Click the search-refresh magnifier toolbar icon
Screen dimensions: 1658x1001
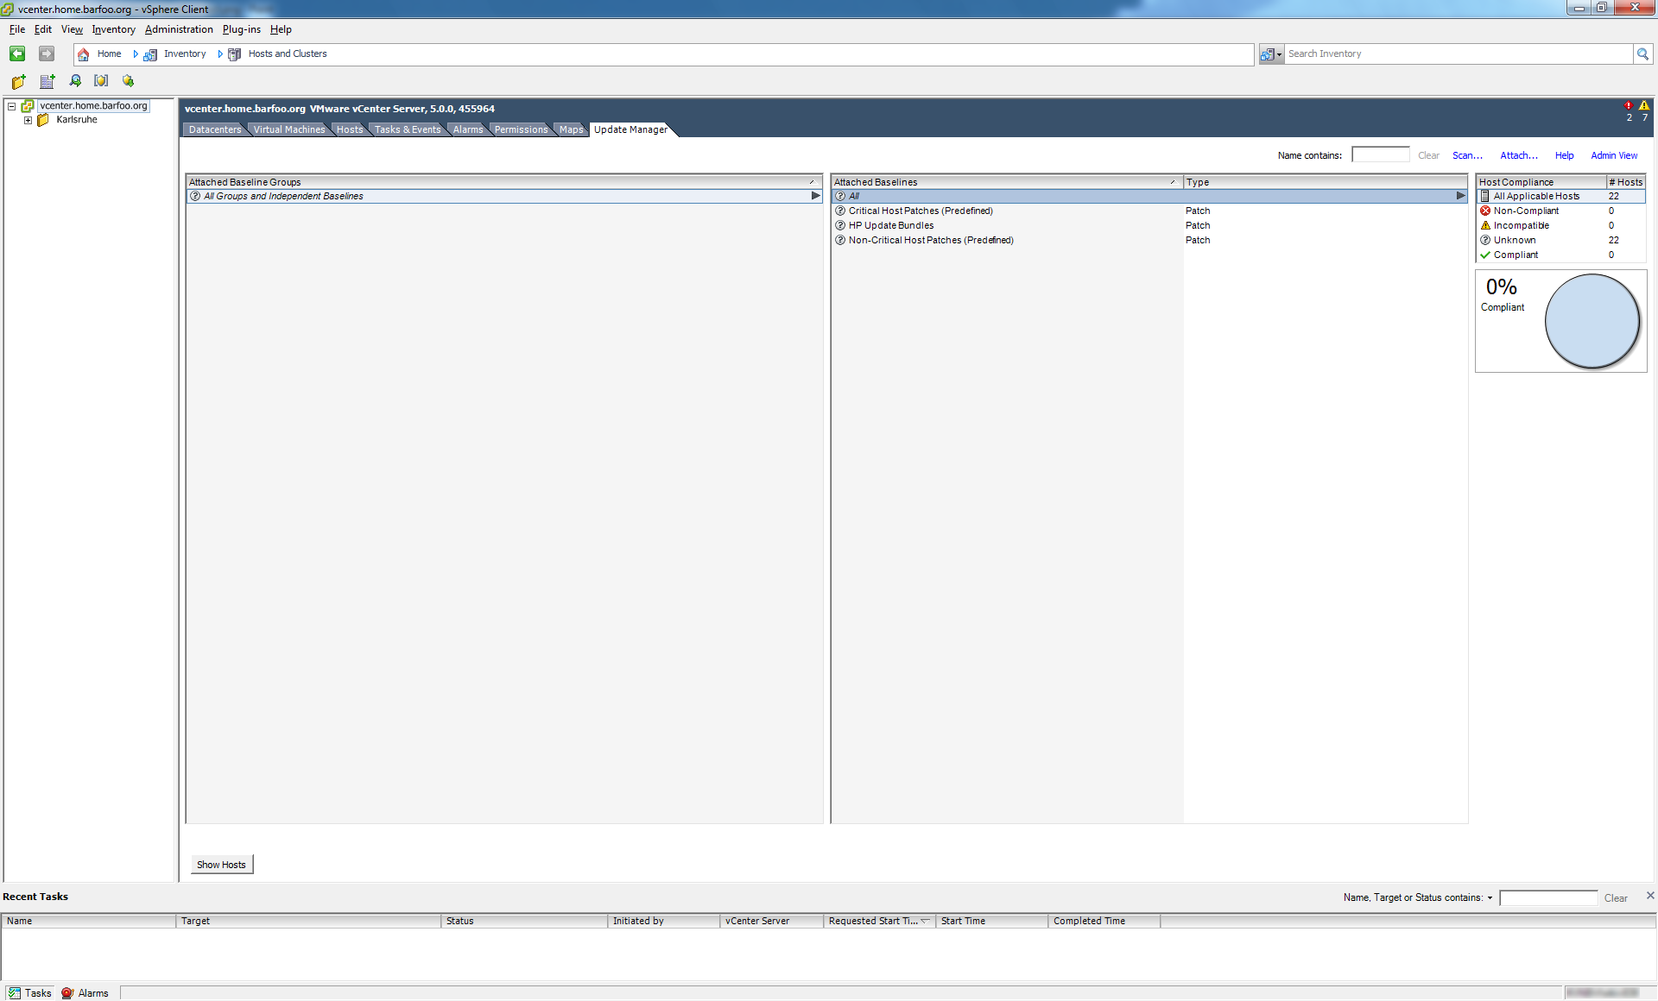click(x=75, y=81)
